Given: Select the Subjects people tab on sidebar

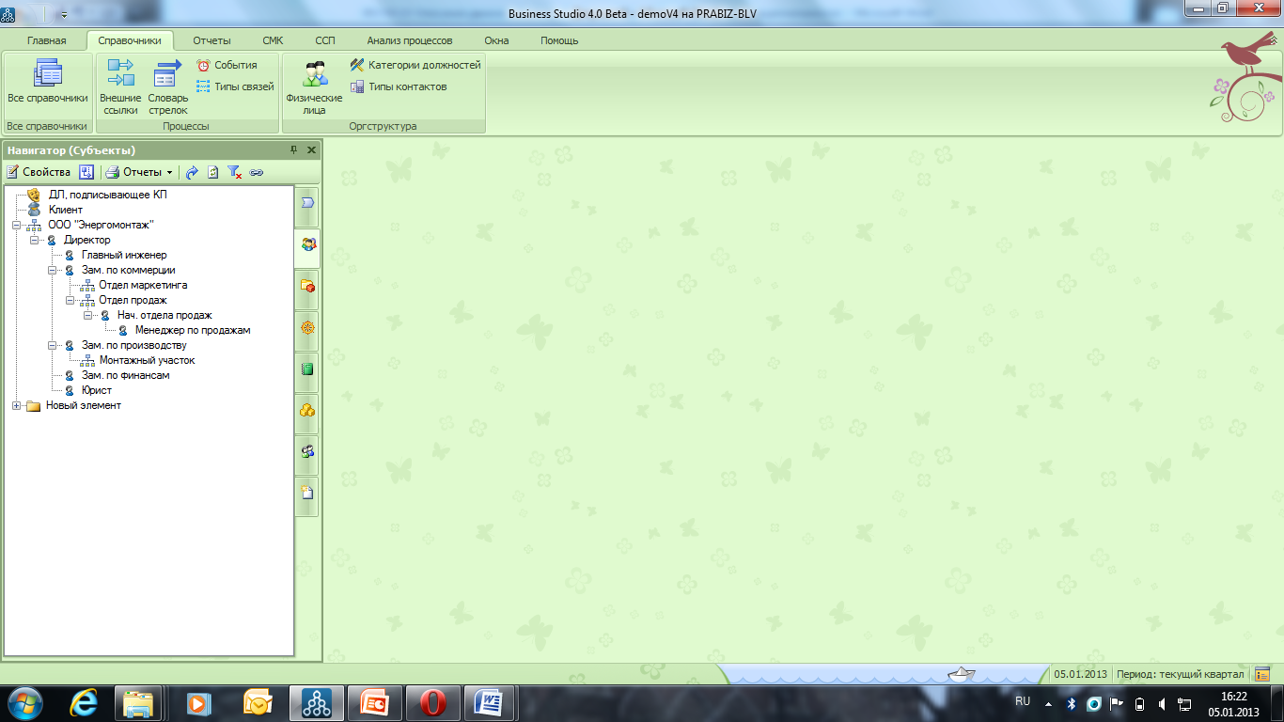Looking at the screenshot, I should (x=307, y=244).
